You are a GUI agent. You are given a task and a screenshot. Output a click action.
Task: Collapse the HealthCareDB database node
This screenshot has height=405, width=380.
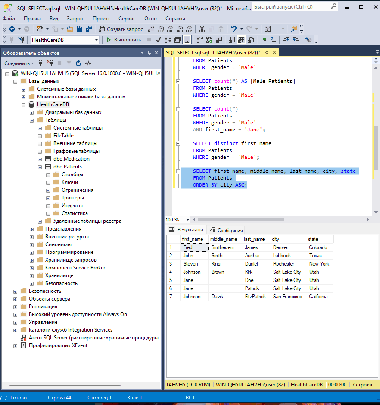(23, 105)
